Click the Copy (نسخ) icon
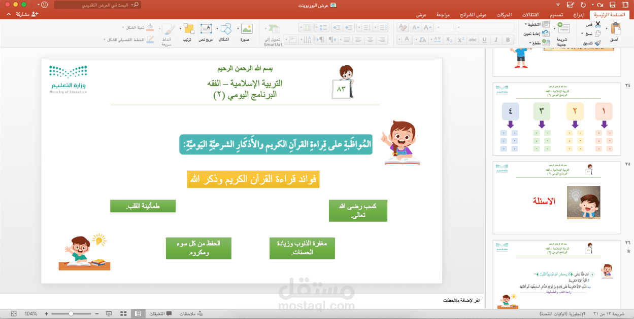The height and width of the screenshot is (319, 634). (597, 33)
